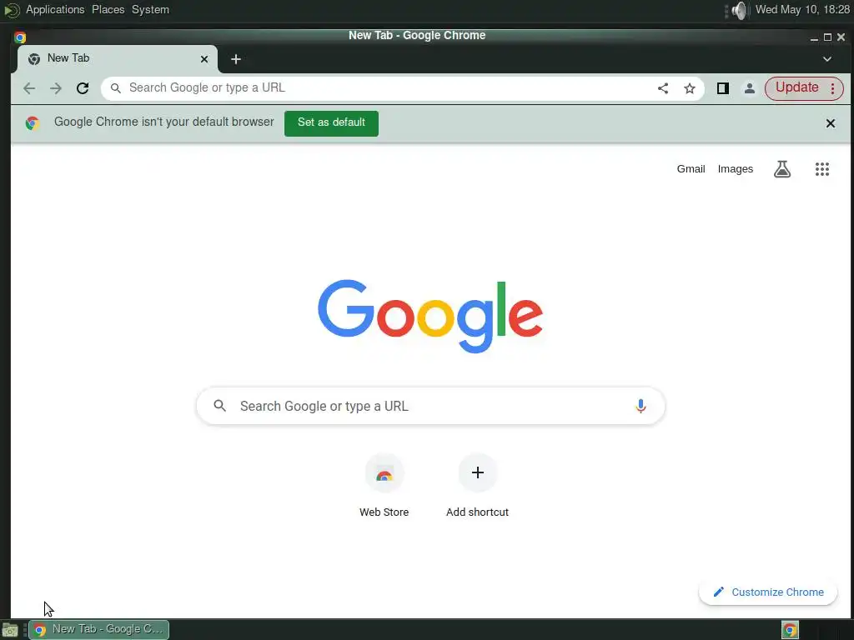Viewport: 854px width, 640px height.
Task: Click the Chrome icon in the window title bar
Action: click(x=20, y=37)
